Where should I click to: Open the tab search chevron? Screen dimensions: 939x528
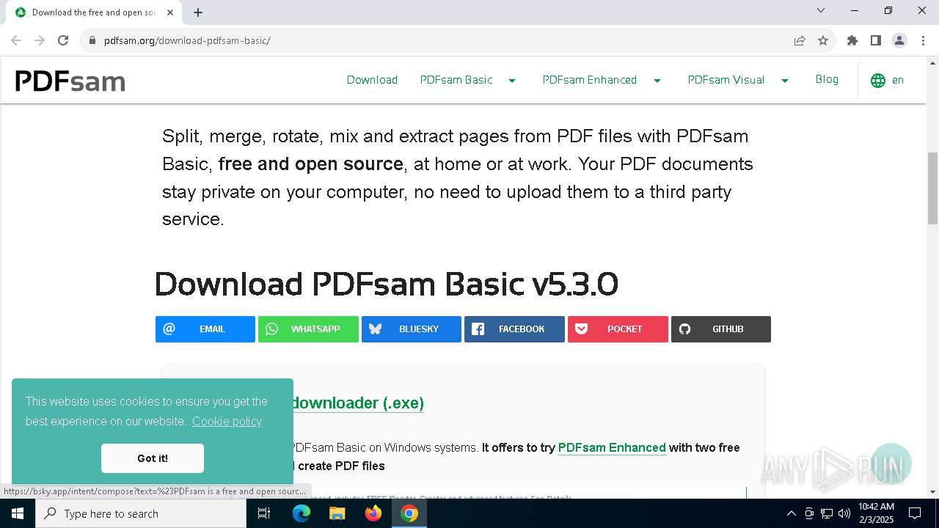pyautogui.click(x=821, y=10)
